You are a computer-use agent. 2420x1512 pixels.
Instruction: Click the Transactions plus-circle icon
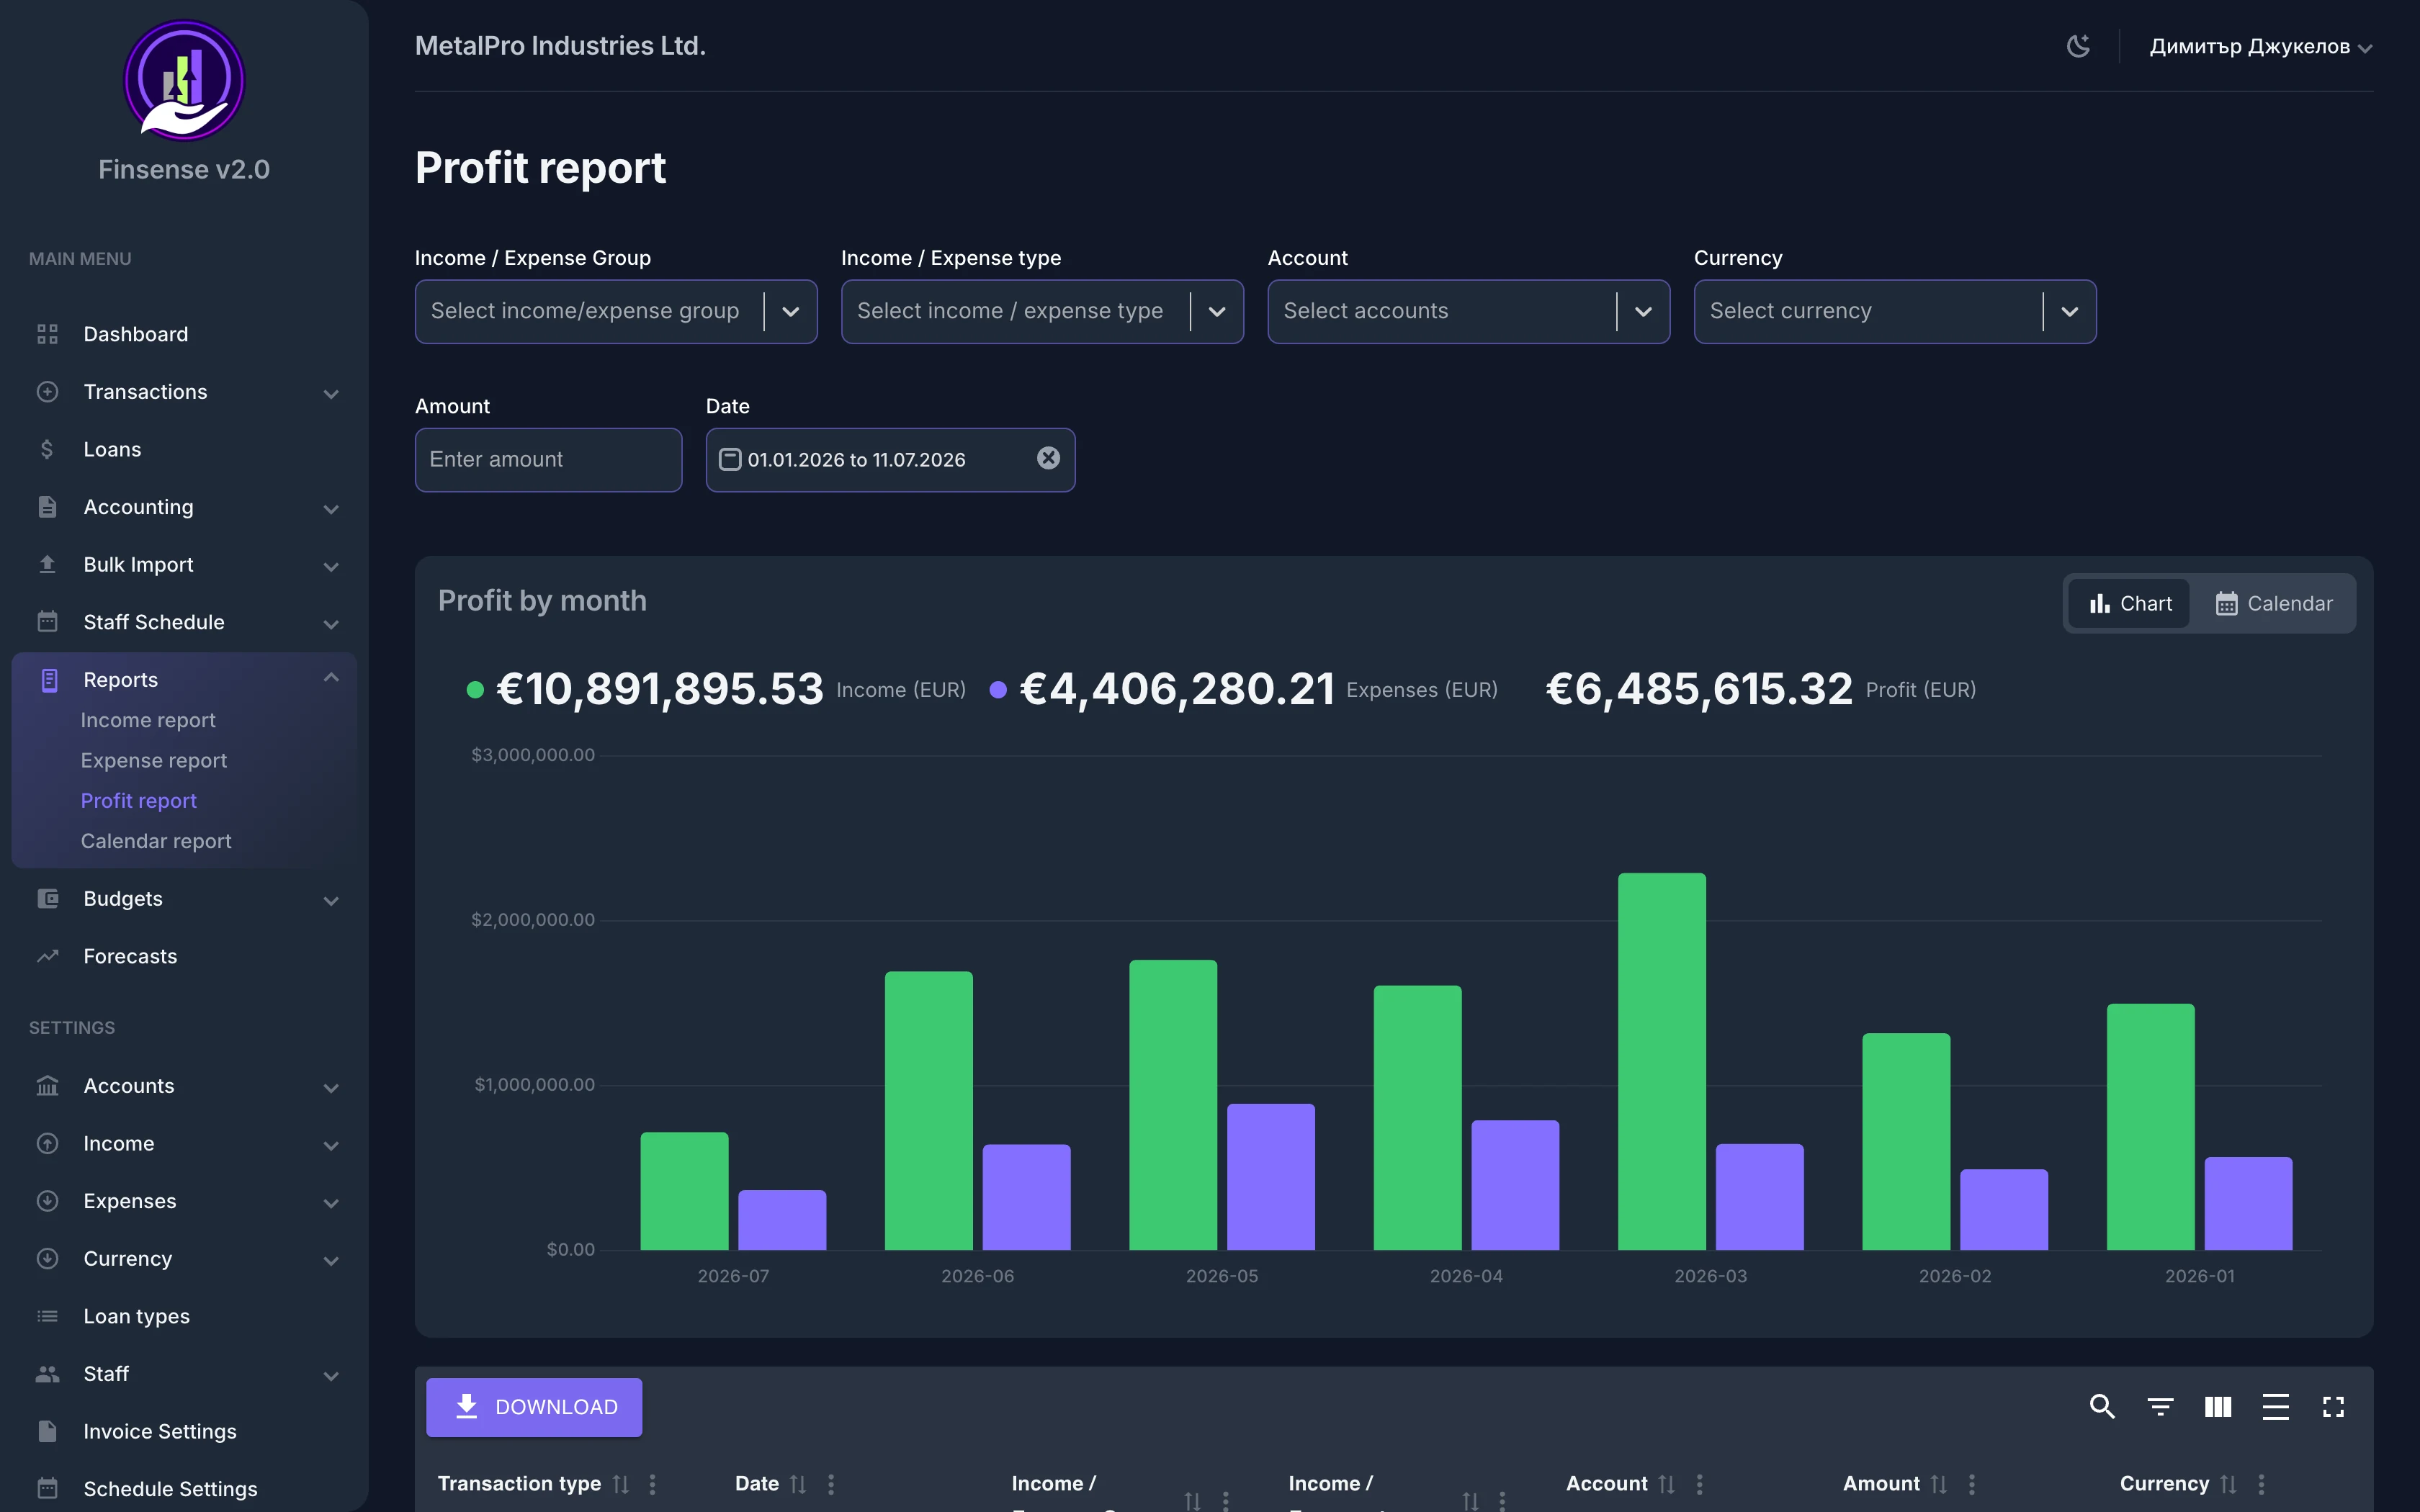47,392
